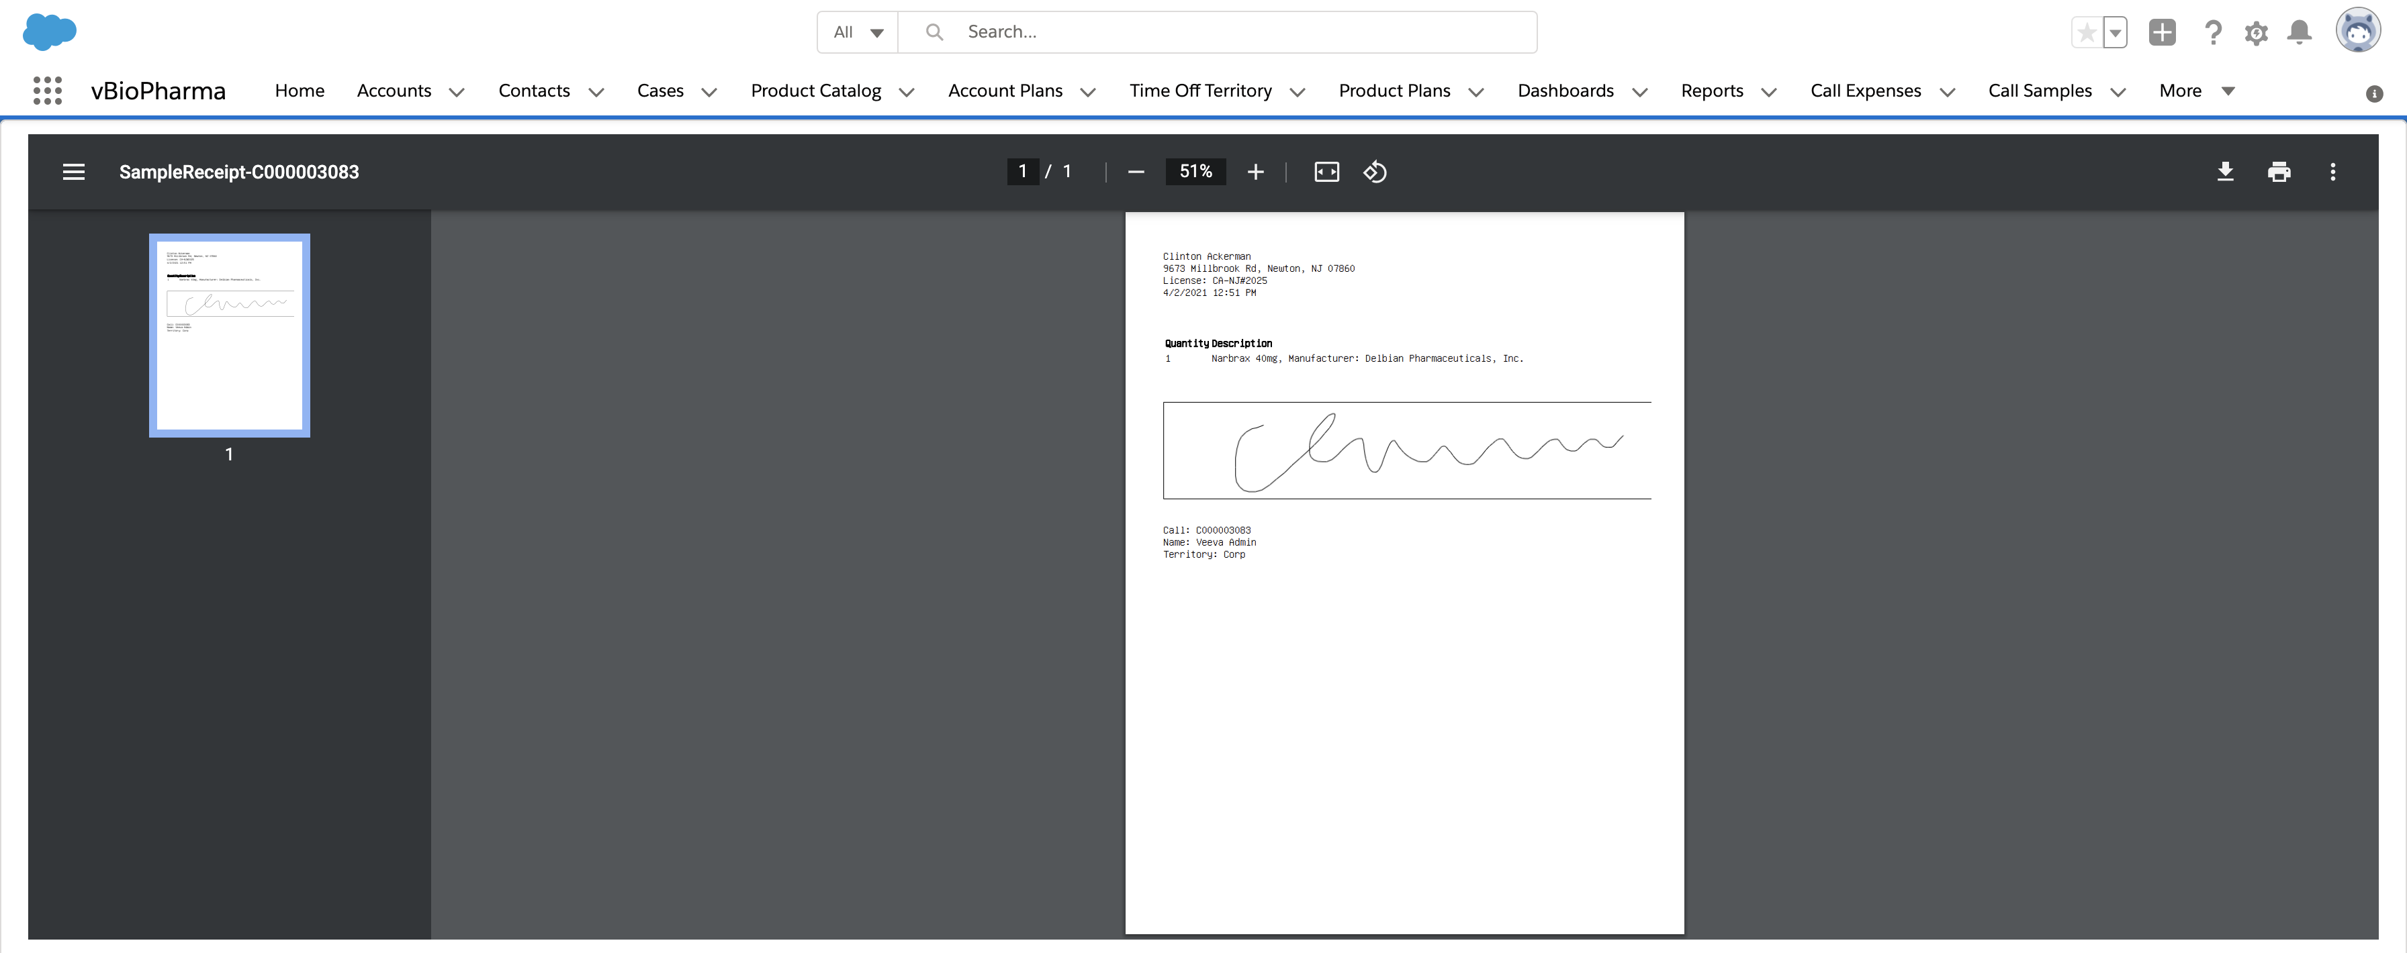Open the Reports tab
The image size is (2407, 953).
point(1712,91)
